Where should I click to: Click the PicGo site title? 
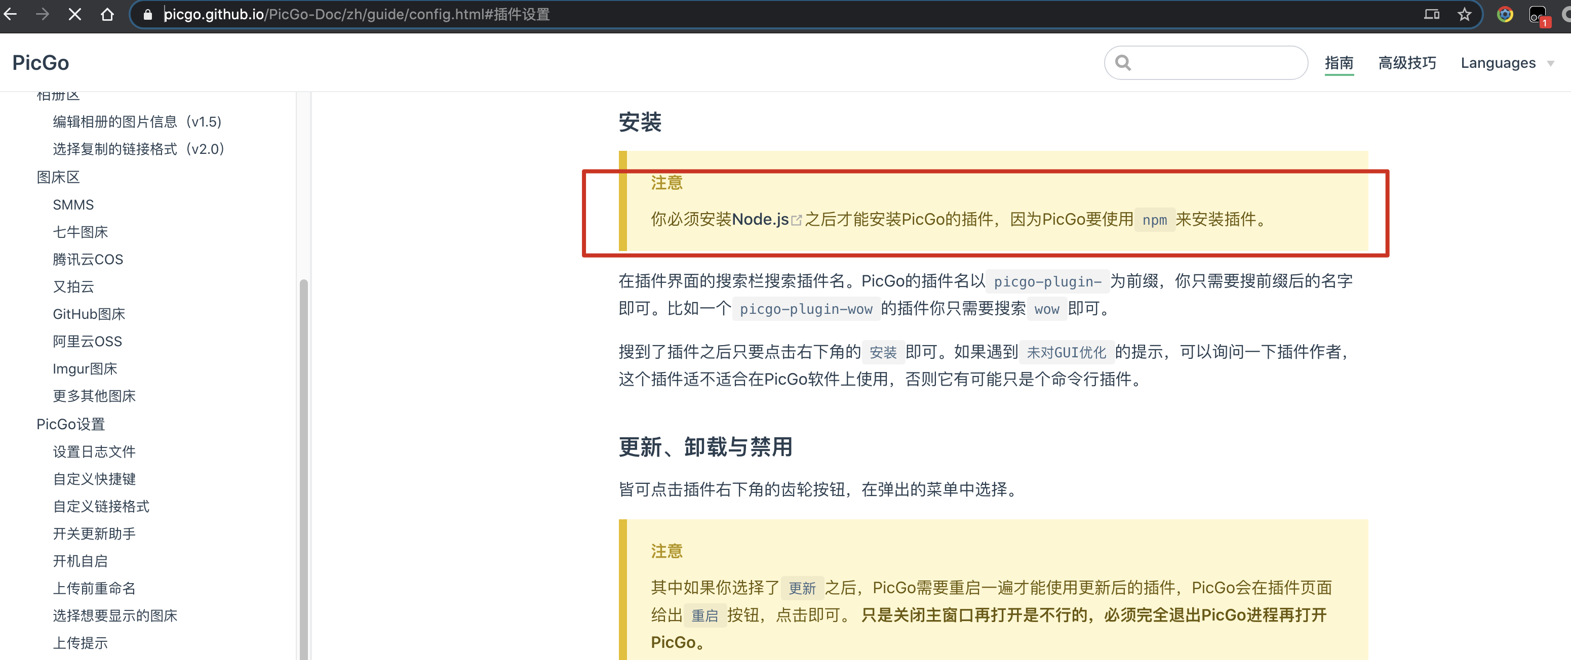40,63
